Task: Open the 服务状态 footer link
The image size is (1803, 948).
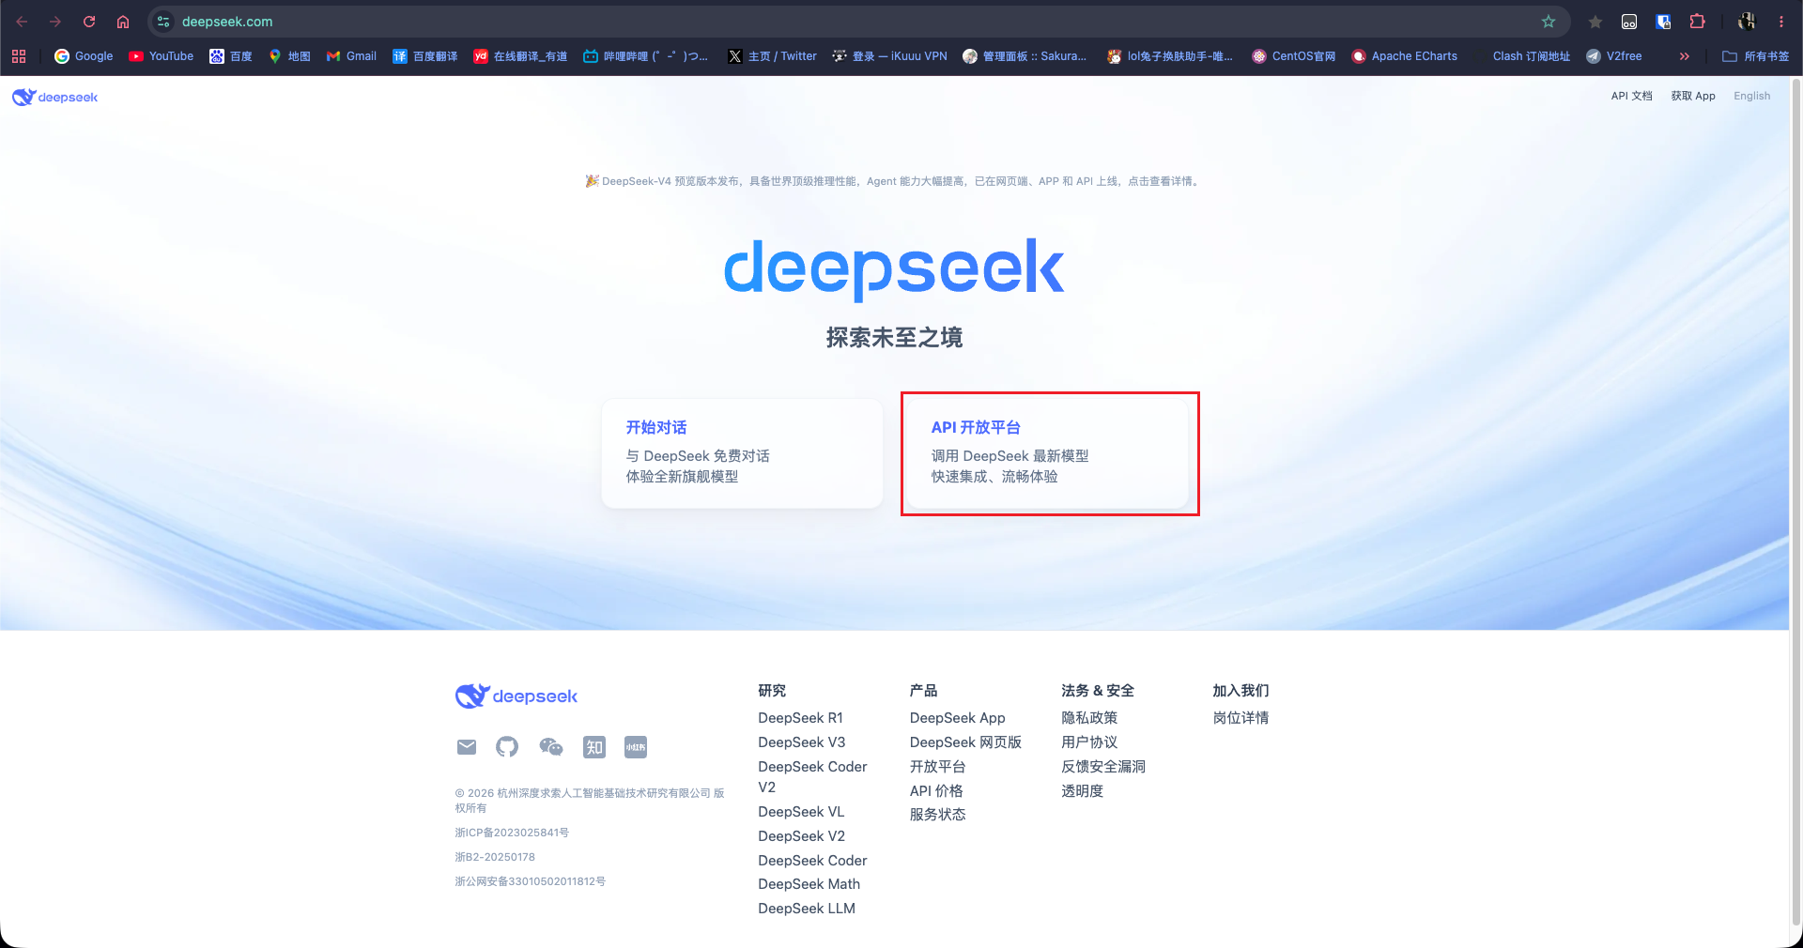Action: pyautogui.click(x=937, y=815)
